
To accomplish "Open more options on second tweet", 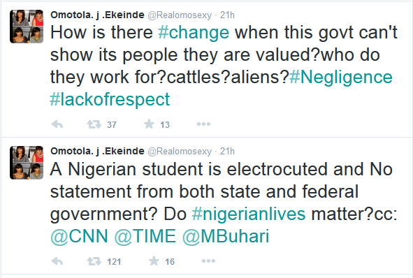I will pyautogui.click(x=209, y=261).
